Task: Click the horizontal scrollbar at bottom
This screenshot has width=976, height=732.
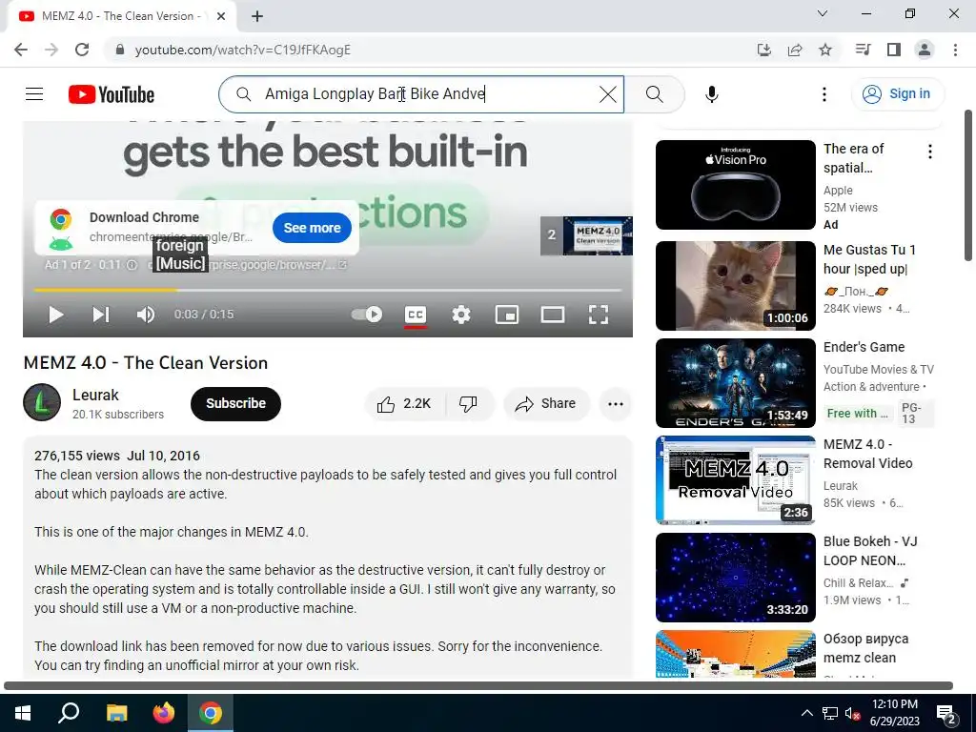Action: click(x=478, y=686)
